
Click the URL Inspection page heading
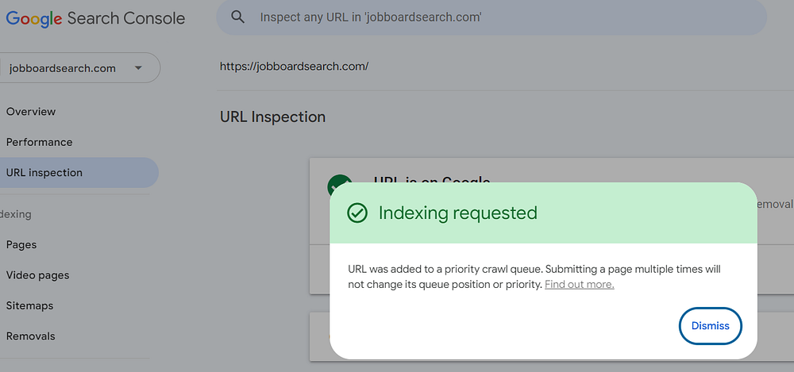point(272,117)
